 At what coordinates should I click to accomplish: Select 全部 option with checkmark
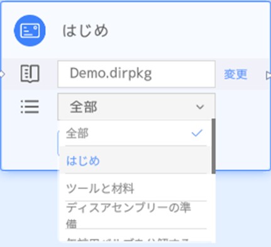tap(135, 133)
